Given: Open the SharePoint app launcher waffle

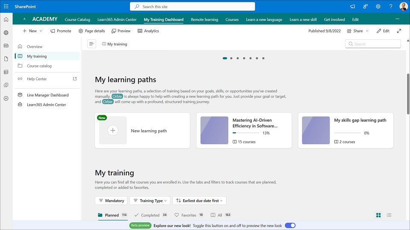Looking at the screenshot, I should [6, 6].
